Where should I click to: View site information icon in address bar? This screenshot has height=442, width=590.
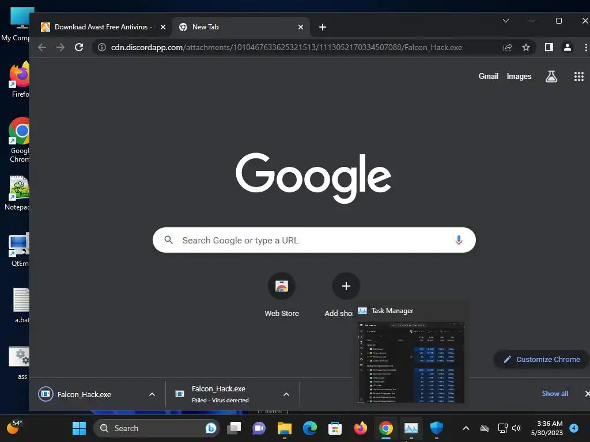coord(102,47)
